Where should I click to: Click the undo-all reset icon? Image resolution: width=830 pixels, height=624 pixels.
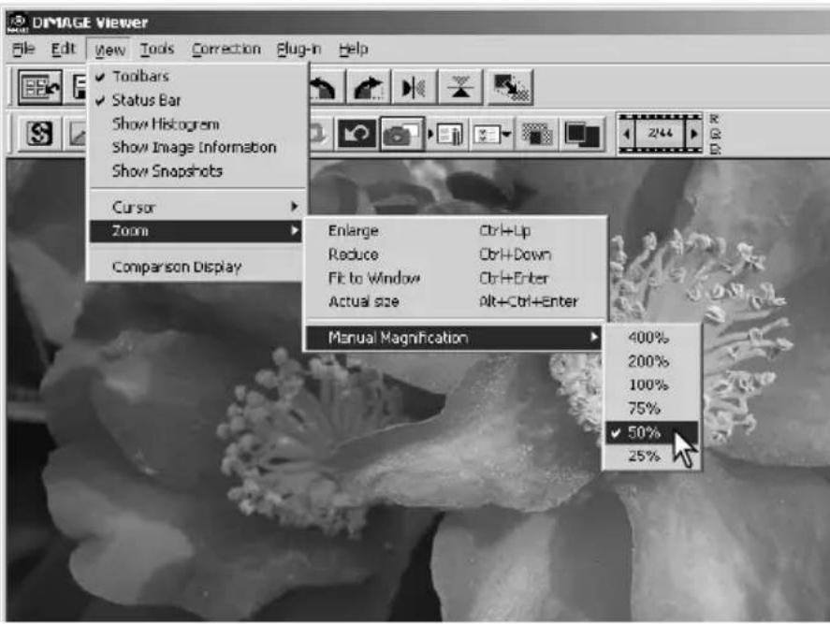(x=357, y=134)
